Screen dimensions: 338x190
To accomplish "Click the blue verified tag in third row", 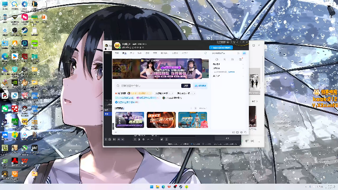I will (127, 102).
